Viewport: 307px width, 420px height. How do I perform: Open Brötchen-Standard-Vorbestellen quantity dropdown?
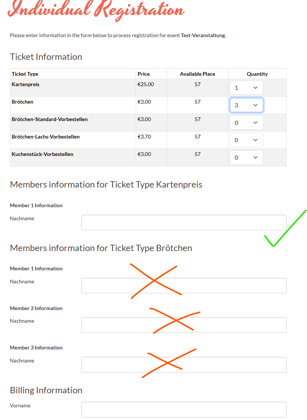246,123
